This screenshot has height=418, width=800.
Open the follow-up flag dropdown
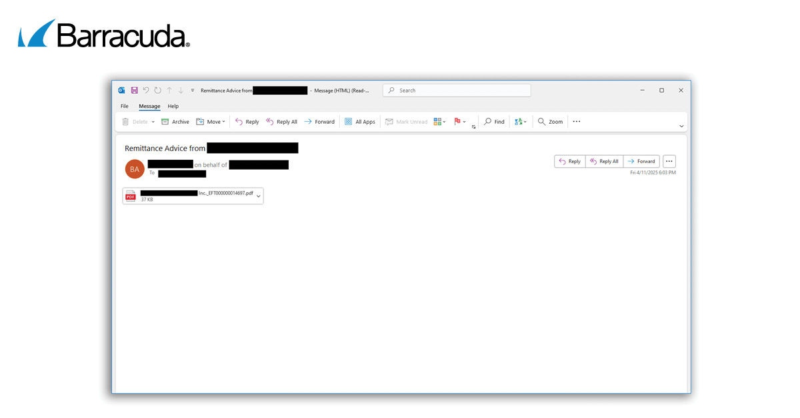(465, 122)
